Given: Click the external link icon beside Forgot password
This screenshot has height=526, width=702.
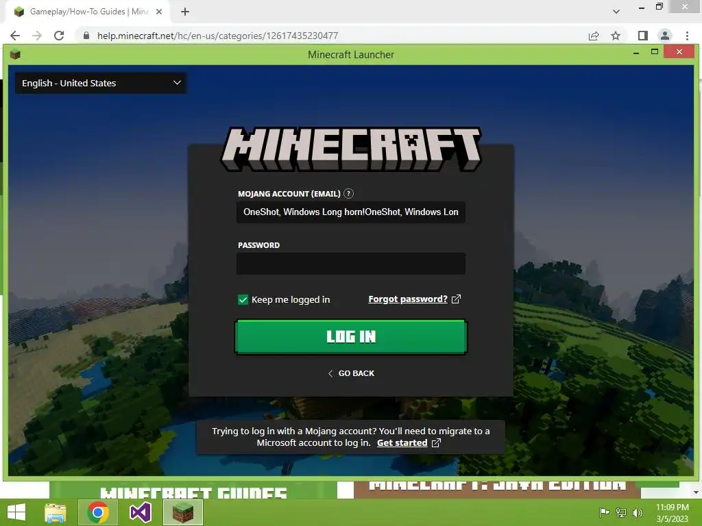Looking at the screenshot, I should pyautogui.click(x=456, y=299).
